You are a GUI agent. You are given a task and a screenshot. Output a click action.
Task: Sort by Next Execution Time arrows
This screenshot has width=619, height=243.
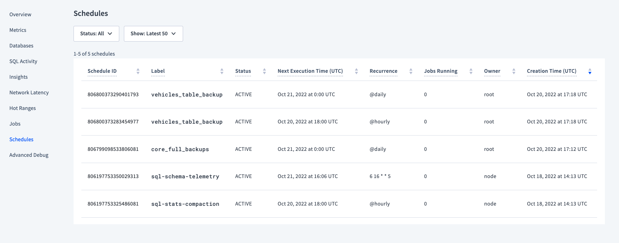point(356,71)
